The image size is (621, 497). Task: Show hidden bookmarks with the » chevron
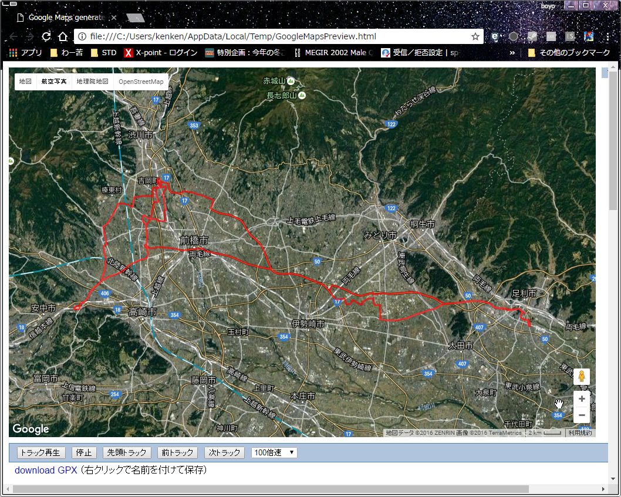coord(512,53)
